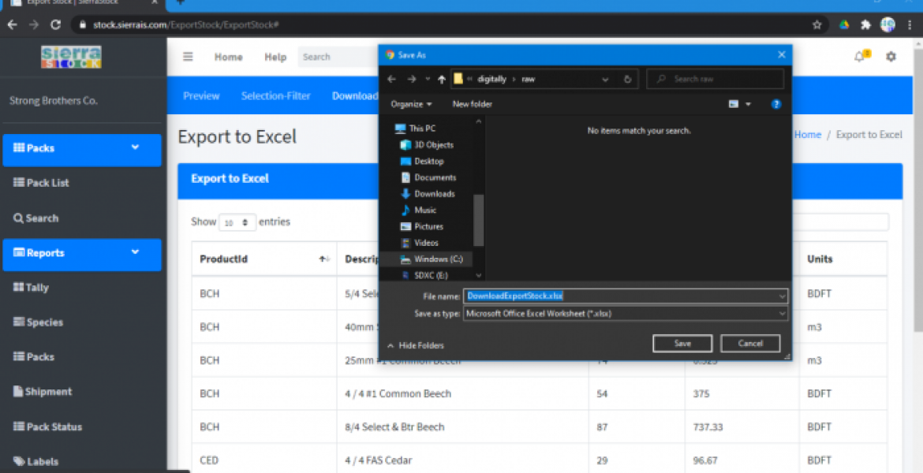Open Shipment report in sidebar

click(x=43, y=392)
